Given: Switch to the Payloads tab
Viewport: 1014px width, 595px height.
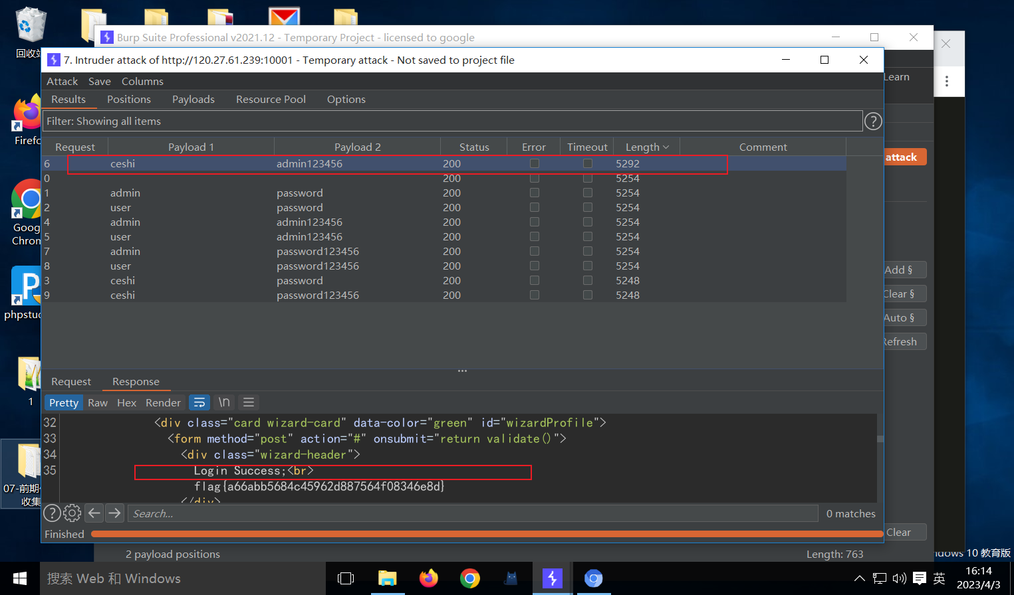Looking at the screenshot, I should coord(193,99).
